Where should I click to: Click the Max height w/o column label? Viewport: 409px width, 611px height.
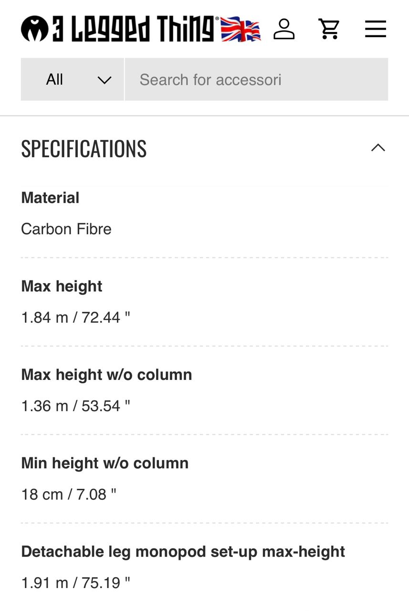106,375
